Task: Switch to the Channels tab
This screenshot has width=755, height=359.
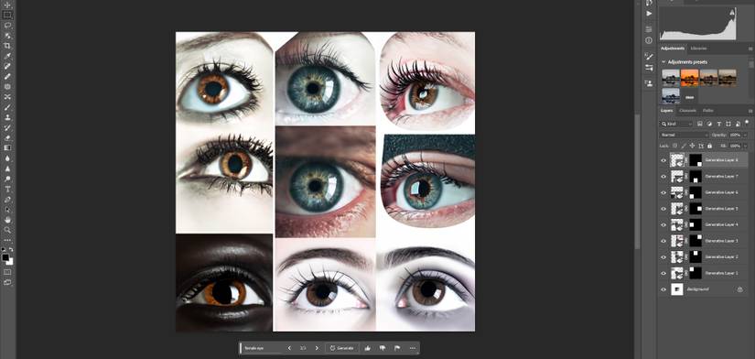Action: click(687, 110)
